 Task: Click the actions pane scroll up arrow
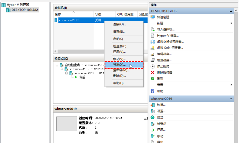tap(236, 10)
